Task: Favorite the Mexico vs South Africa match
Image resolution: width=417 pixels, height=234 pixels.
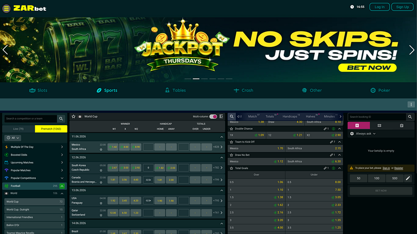Action: [x=101, y=149]
